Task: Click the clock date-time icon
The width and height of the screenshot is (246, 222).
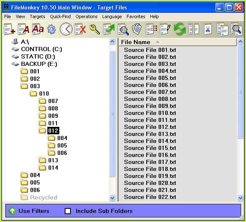Action: tap(66, 29)
